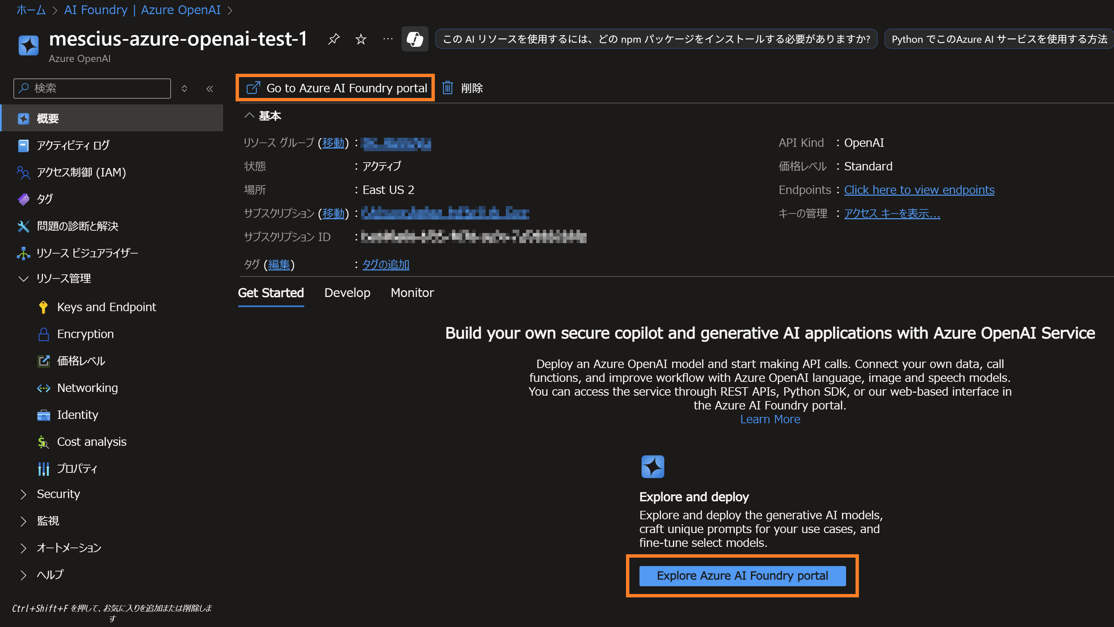The image size is (1114, 627).
Task: Add resource to favorites with star icon
Action: (361, 39)
